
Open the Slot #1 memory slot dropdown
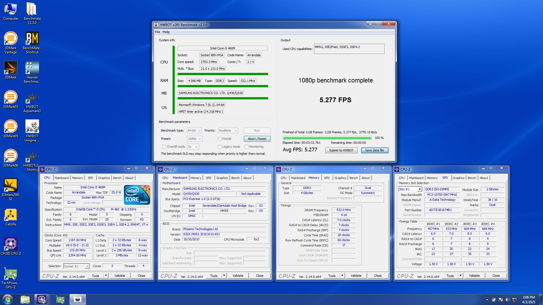(410, 189)
